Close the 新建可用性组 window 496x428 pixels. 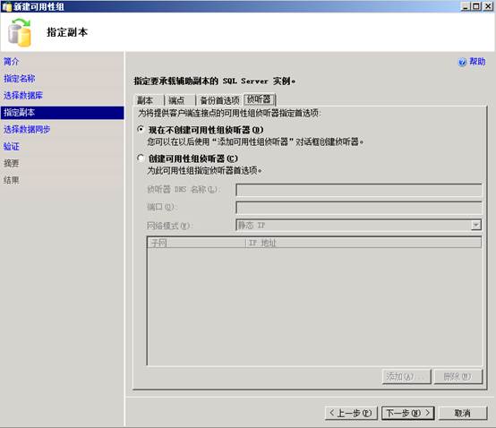[x=488, y=6]
